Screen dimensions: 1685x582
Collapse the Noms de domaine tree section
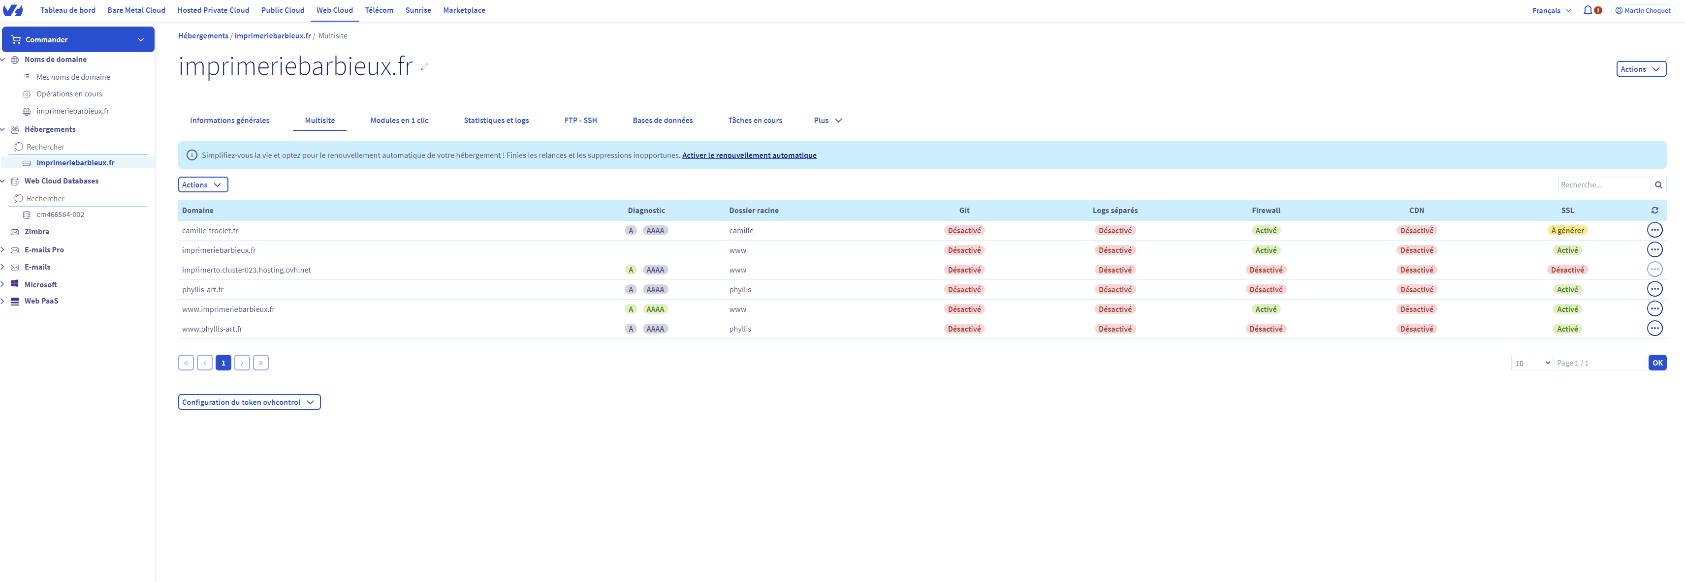[3, 60]
